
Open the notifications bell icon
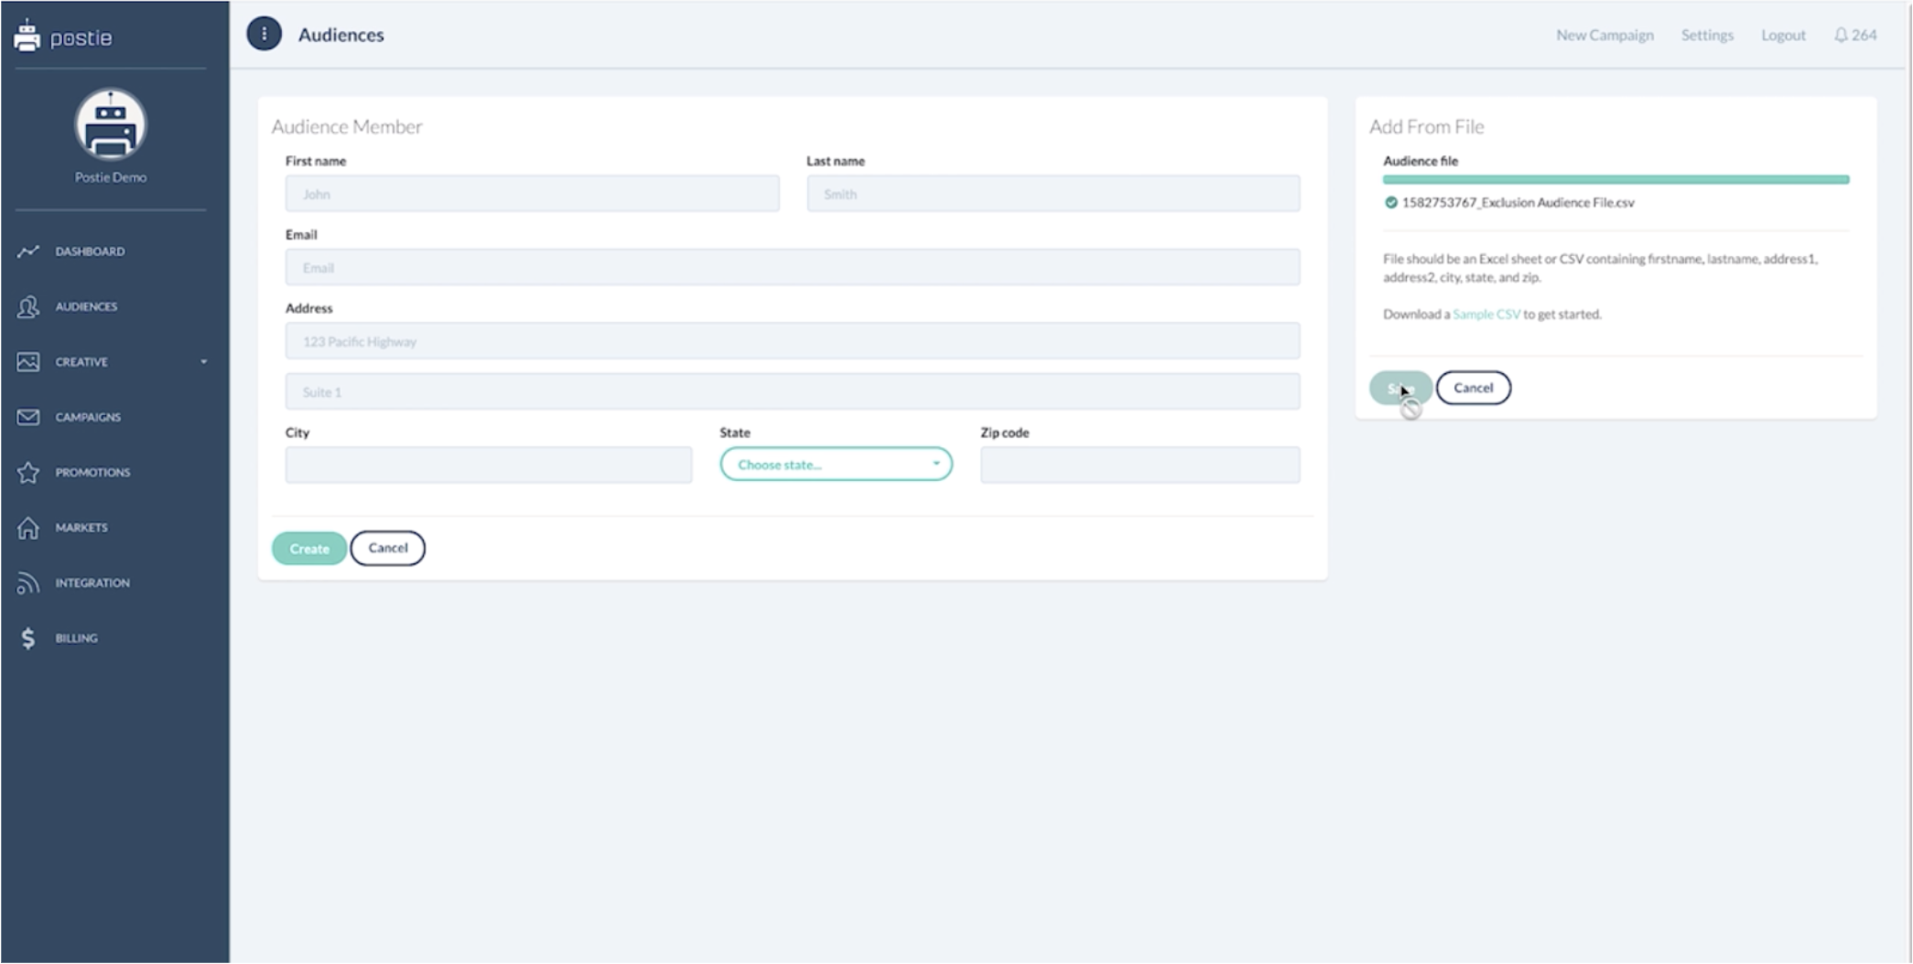1840,36
